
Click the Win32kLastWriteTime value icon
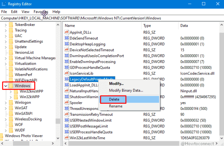pyautogui.click(x=67, y=138)
